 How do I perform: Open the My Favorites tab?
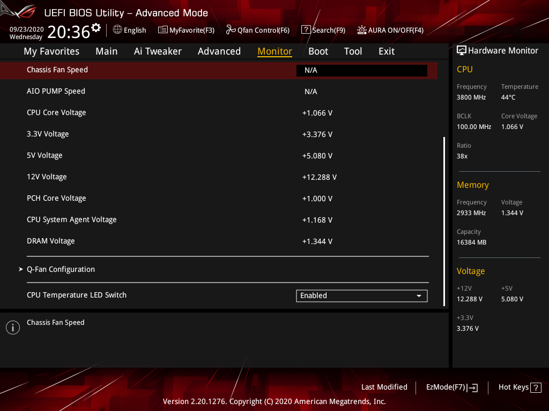pyautogui.click(x=51, y=51)
